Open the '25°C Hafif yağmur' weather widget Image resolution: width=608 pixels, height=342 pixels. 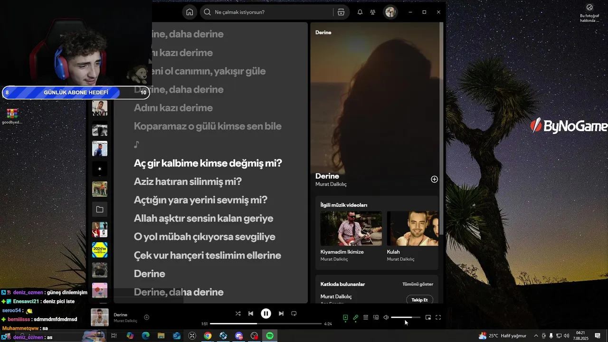tap(503, 336)
